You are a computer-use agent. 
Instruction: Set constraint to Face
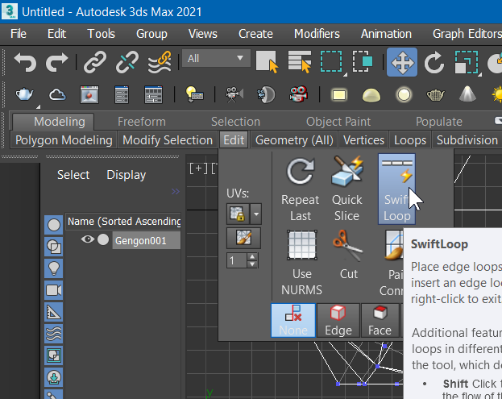(x=380, y=321)
